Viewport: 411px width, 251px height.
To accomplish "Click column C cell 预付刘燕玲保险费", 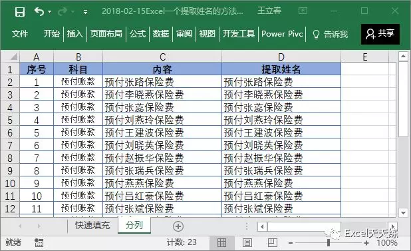I will click(162, 120).
